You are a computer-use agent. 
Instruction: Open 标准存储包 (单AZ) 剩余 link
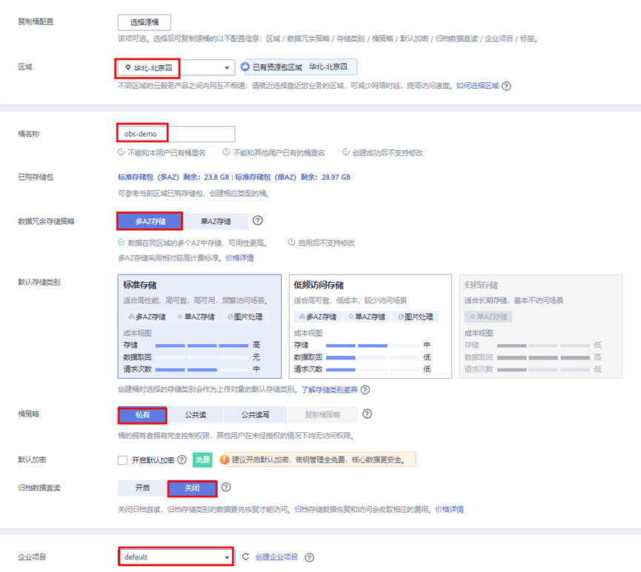(293, 177)
